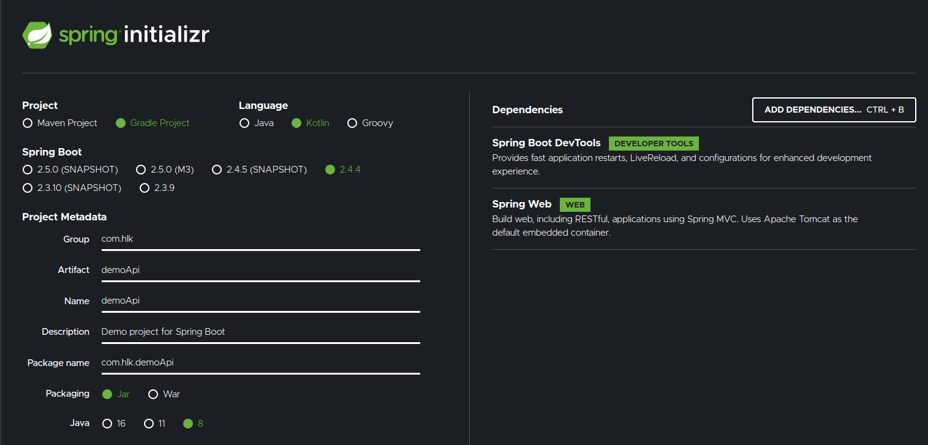Click the Description text field
The height and width of the screenshot is (445, 928).
(x=260, y=332)
